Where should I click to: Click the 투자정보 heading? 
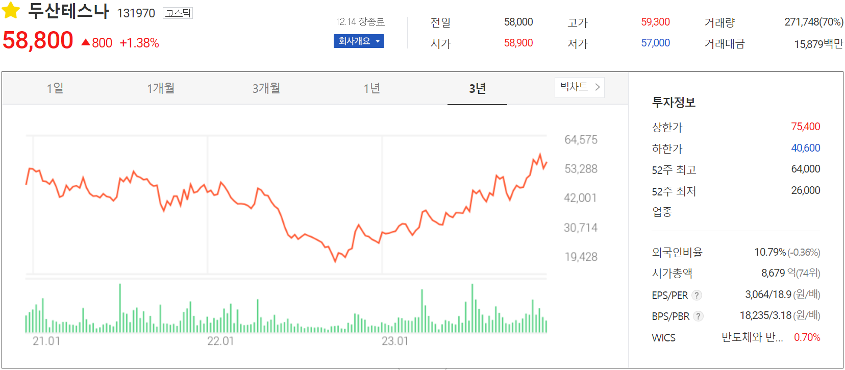tap(674, 103)
